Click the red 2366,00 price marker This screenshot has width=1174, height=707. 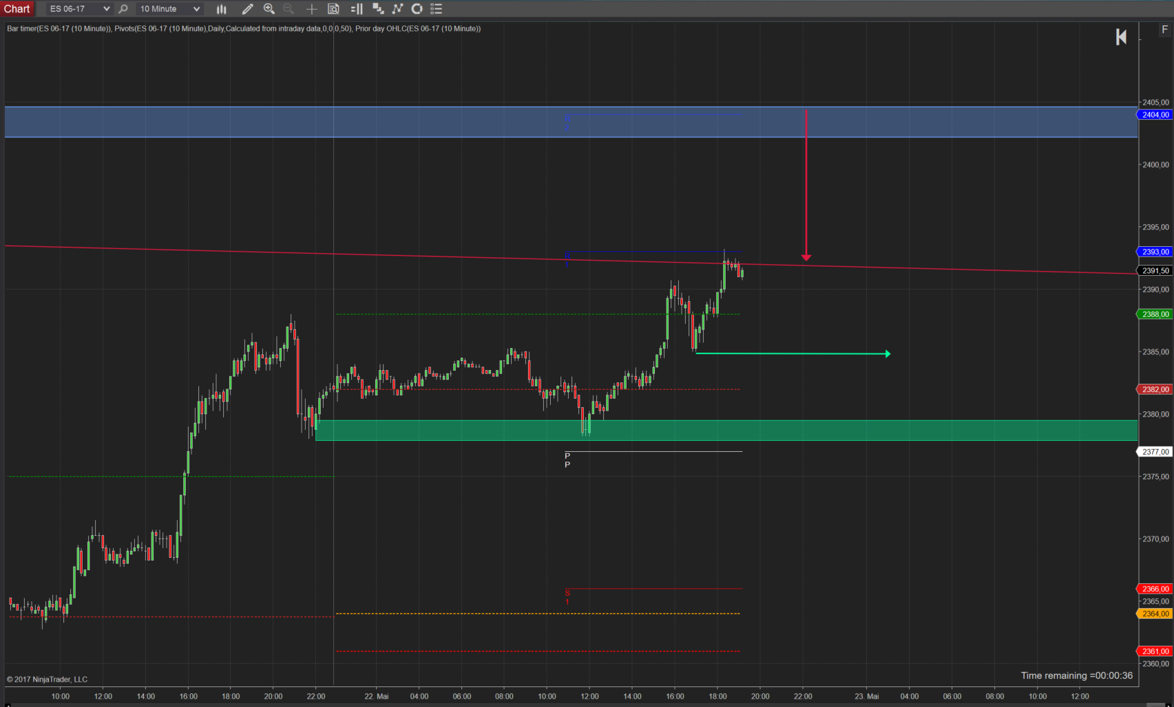(x=1154, y=589)
